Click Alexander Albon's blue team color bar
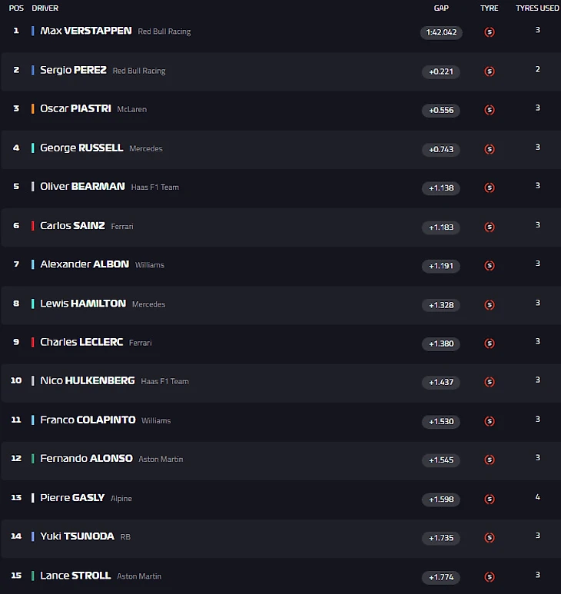The image size is (561, 594). [x=32, y=264]
